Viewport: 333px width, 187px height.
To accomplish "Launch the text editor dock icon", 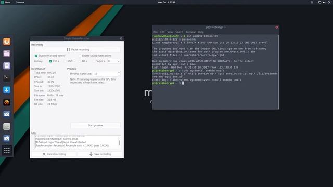I will tap(7, 66).
